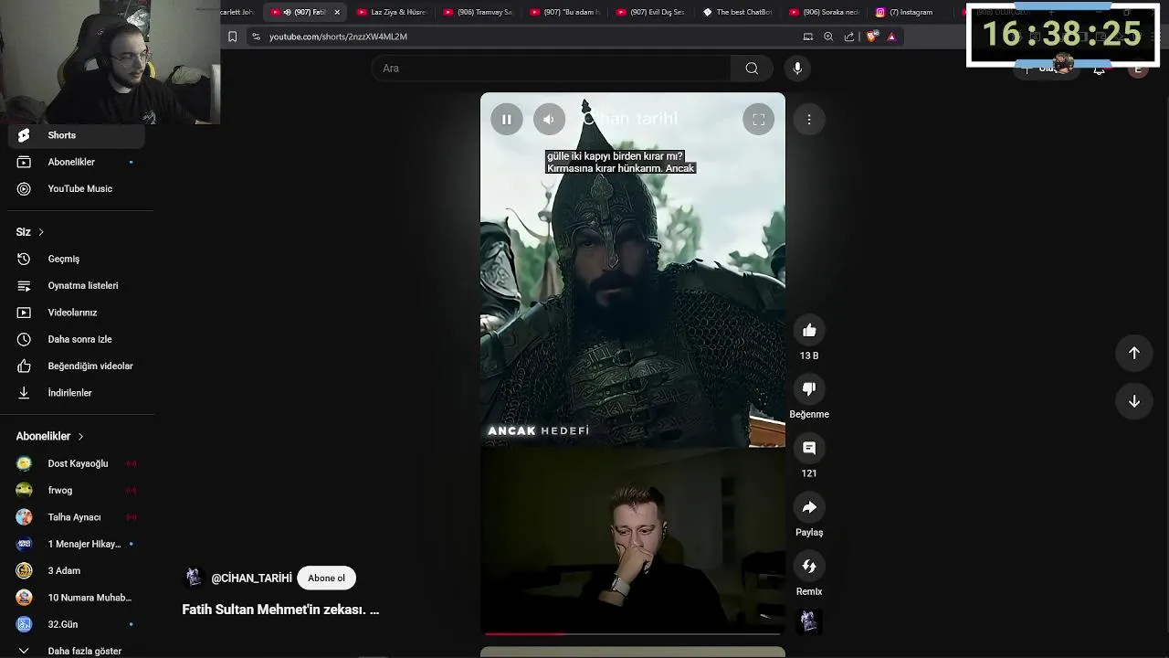Open the screen cast icon in address bar
Image resolution: width=1169 pixels, height=658 pixels.
click(x=807, y=37)
